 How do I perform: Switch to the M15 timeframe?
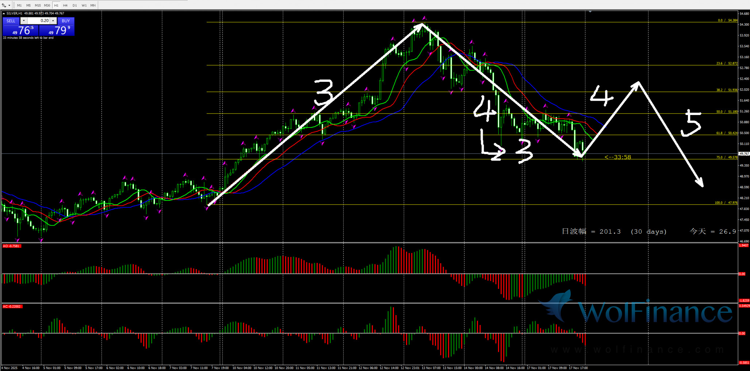(38, 5)
